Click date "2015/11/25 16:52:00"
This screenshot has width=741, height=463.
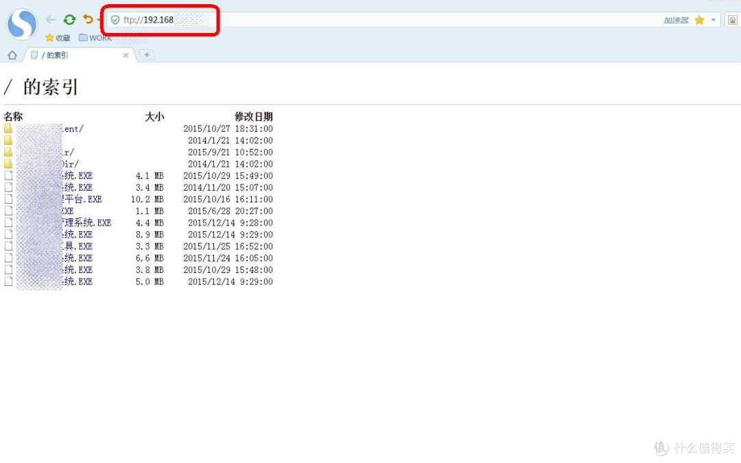(228, 246)
